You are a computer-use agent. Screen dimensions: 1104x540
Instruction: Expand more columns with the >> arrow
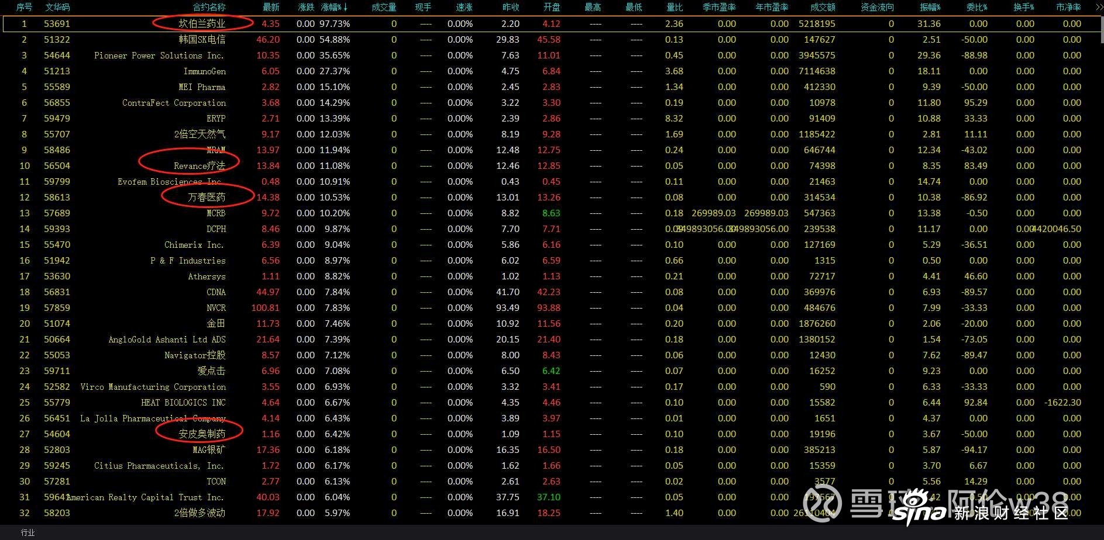1099,7
